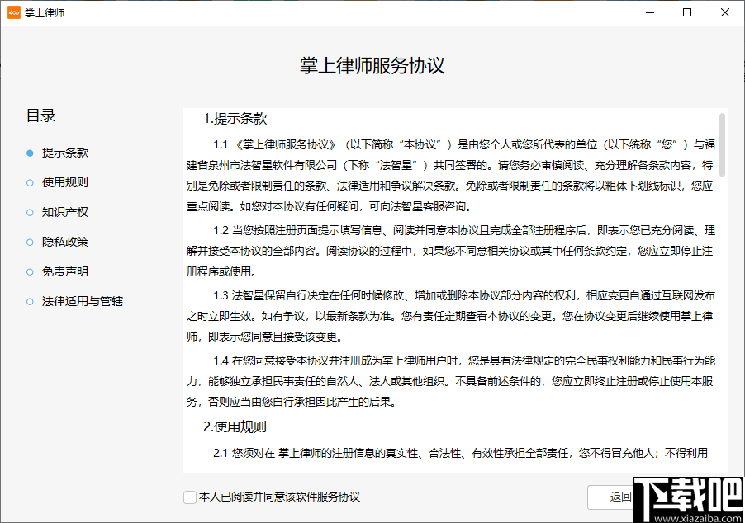Click the 掌上律师服务协议 page title
Screen dimensions: 745x523
[x=372, y=66]
